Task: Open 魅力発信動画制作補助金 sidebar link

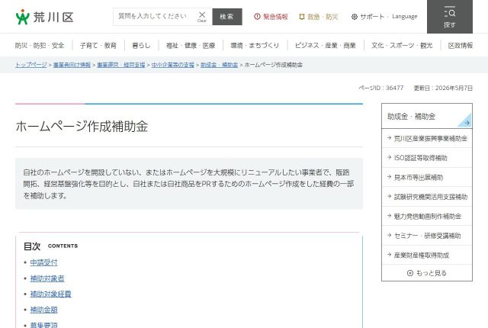Action: (x=427, y=217)
